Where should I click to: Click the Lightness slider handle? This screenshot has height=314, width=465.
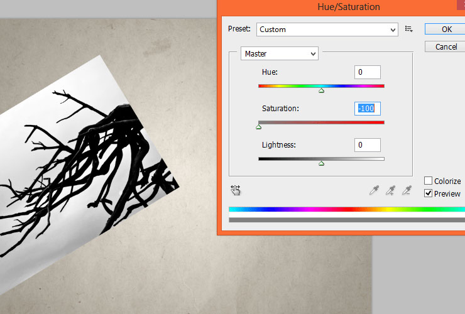pos(322,163)
